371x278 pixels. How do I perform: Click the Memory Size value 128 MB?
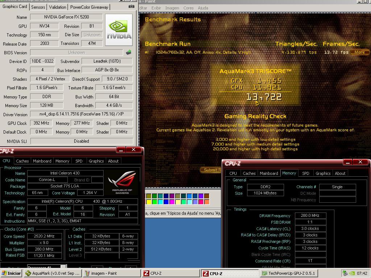pyautogui.click(x=47, y=105)
